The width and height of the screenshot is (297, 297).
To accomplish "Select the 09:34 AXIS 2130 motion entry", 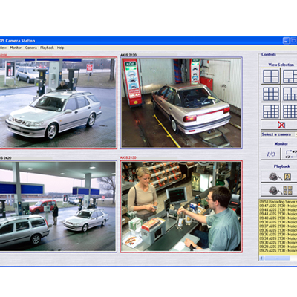I will click(278, 238).
